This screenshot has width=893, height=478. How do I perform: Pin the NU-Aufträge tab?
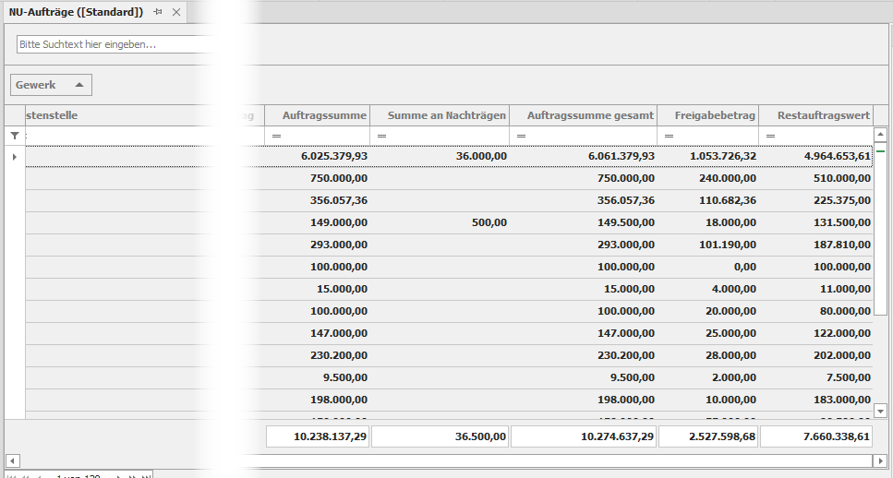[158, 12]
